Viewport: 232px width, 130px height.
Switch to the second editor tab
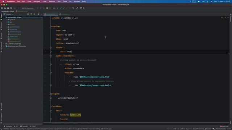click(65, 14)
